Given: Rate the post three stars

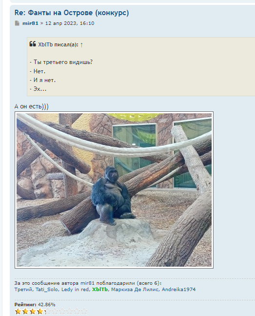Looking at the screenshot, I should 33,311.
